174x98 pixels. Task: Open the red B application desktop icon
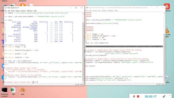coord(167,7)
